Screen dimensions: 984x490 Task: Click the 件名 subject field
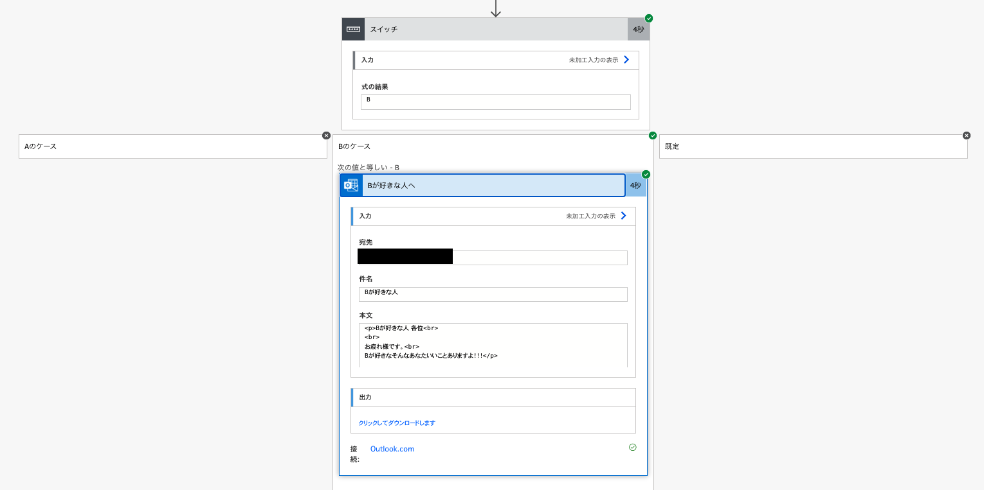(x=493, y=294)
